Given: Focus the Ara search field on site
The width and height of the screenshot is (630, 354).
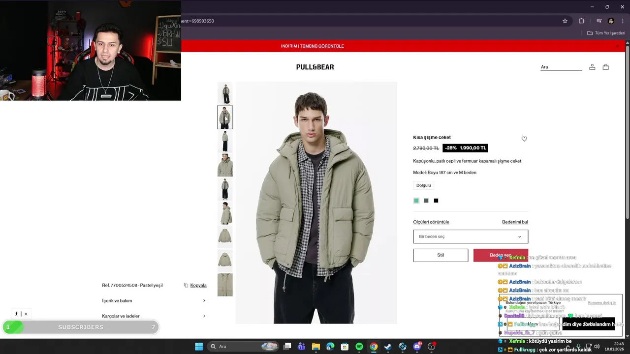Looking at the screenshot, I should point(561,67).
